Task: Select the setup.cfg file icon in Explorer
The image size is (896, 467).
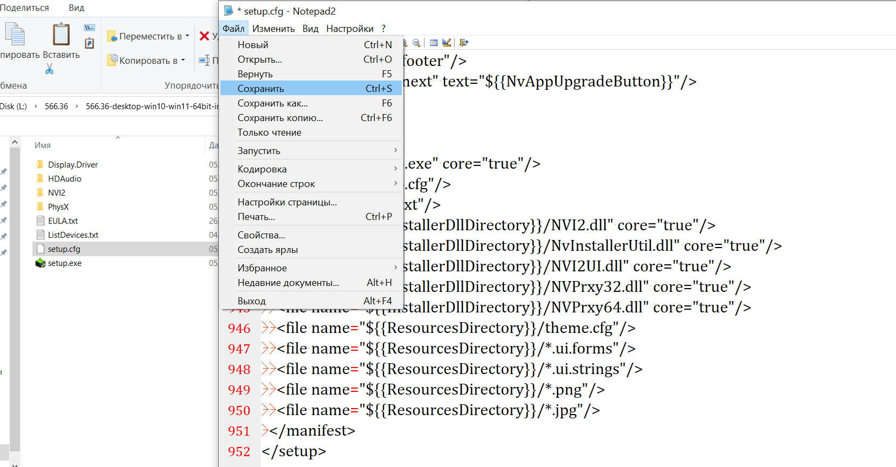Action: tap(40, 249)
